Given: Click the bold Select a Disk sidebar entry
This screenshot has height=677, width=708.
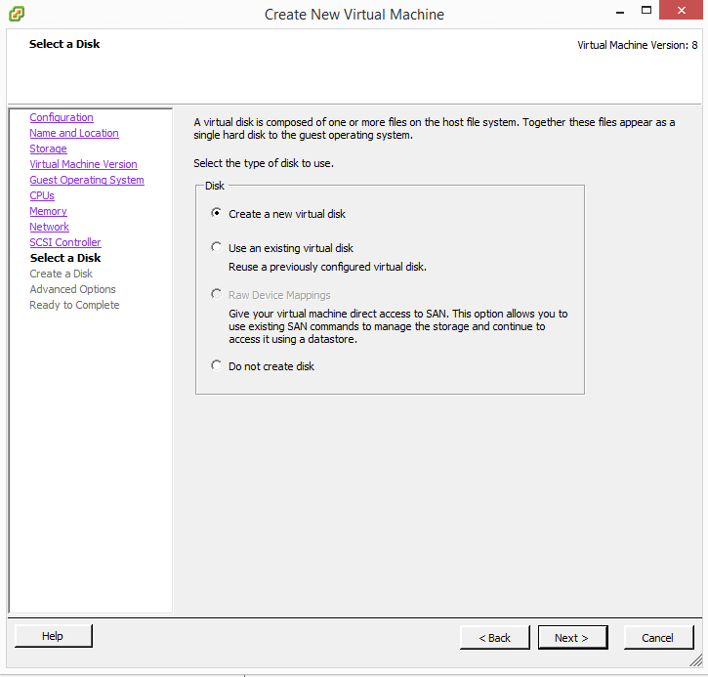Looking at the screenshot, I should pyautogui.click(x=65, y=258).
